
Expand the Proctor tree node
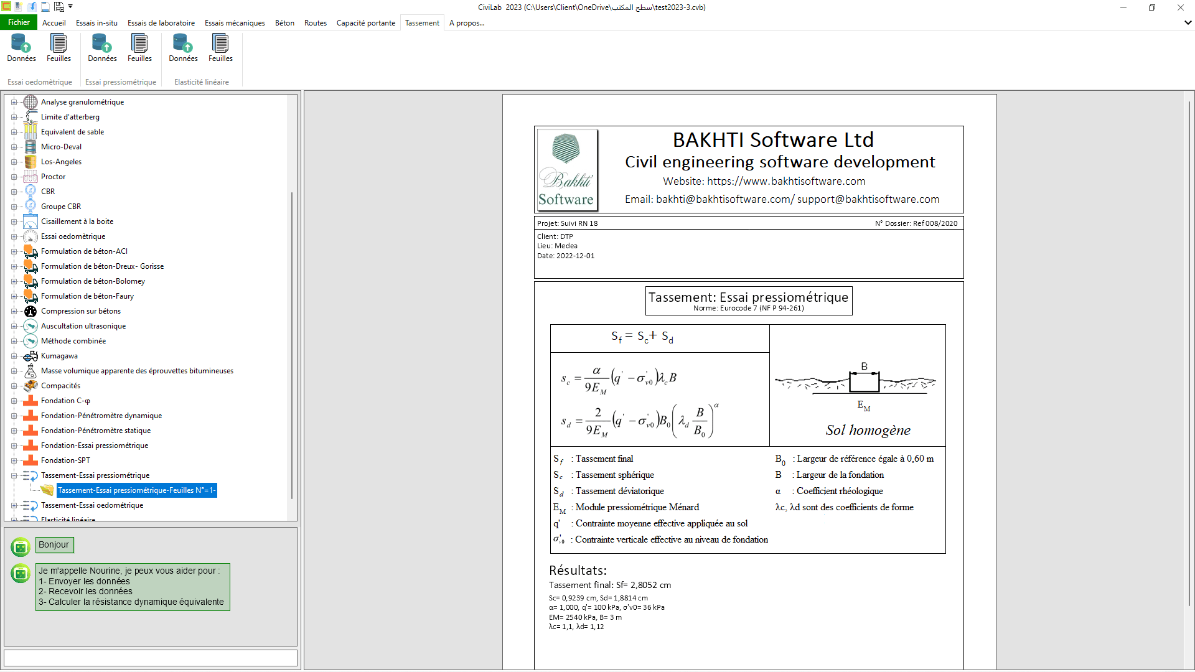(14, 177)
